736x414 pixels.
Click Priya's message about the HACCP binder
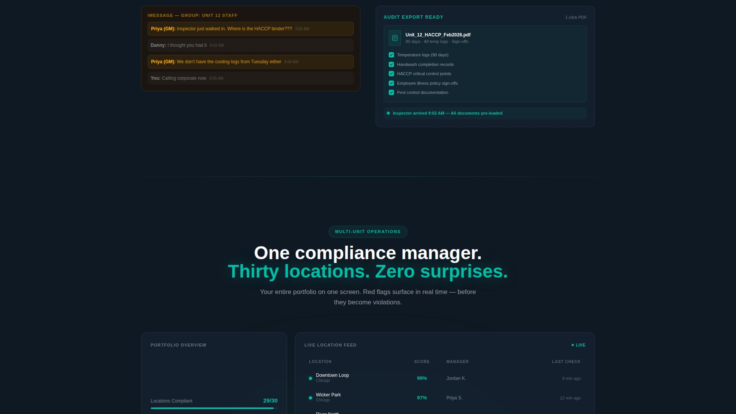[x=250, y=29]
